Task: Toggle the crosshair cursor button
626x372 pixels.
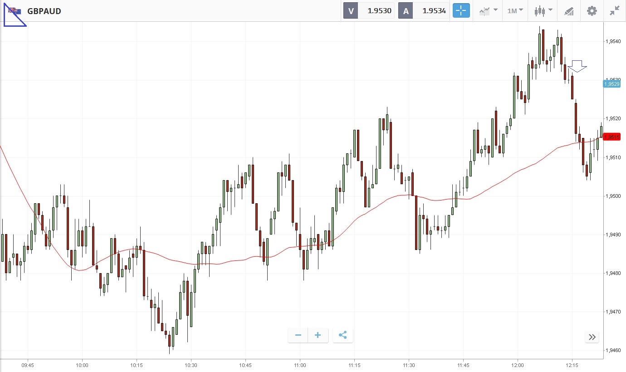Action: coord(461,11)
